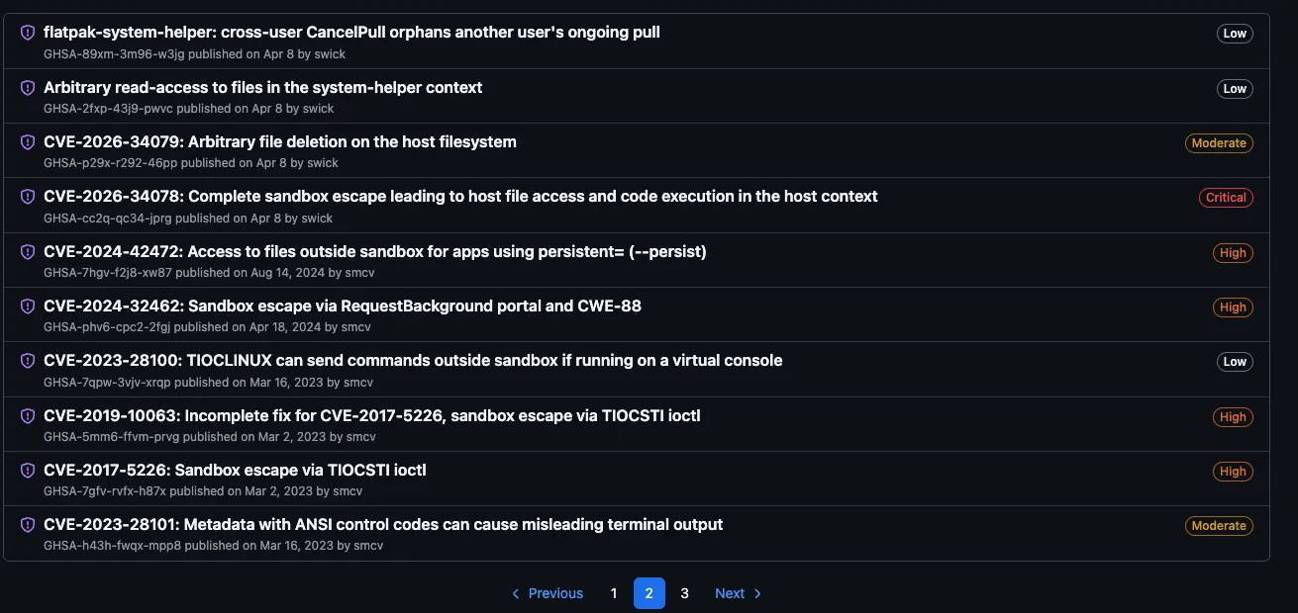
Task: Click Low label on CVE-2023-28100 row
Action: pyautogui.click(x=1235, y=362)
